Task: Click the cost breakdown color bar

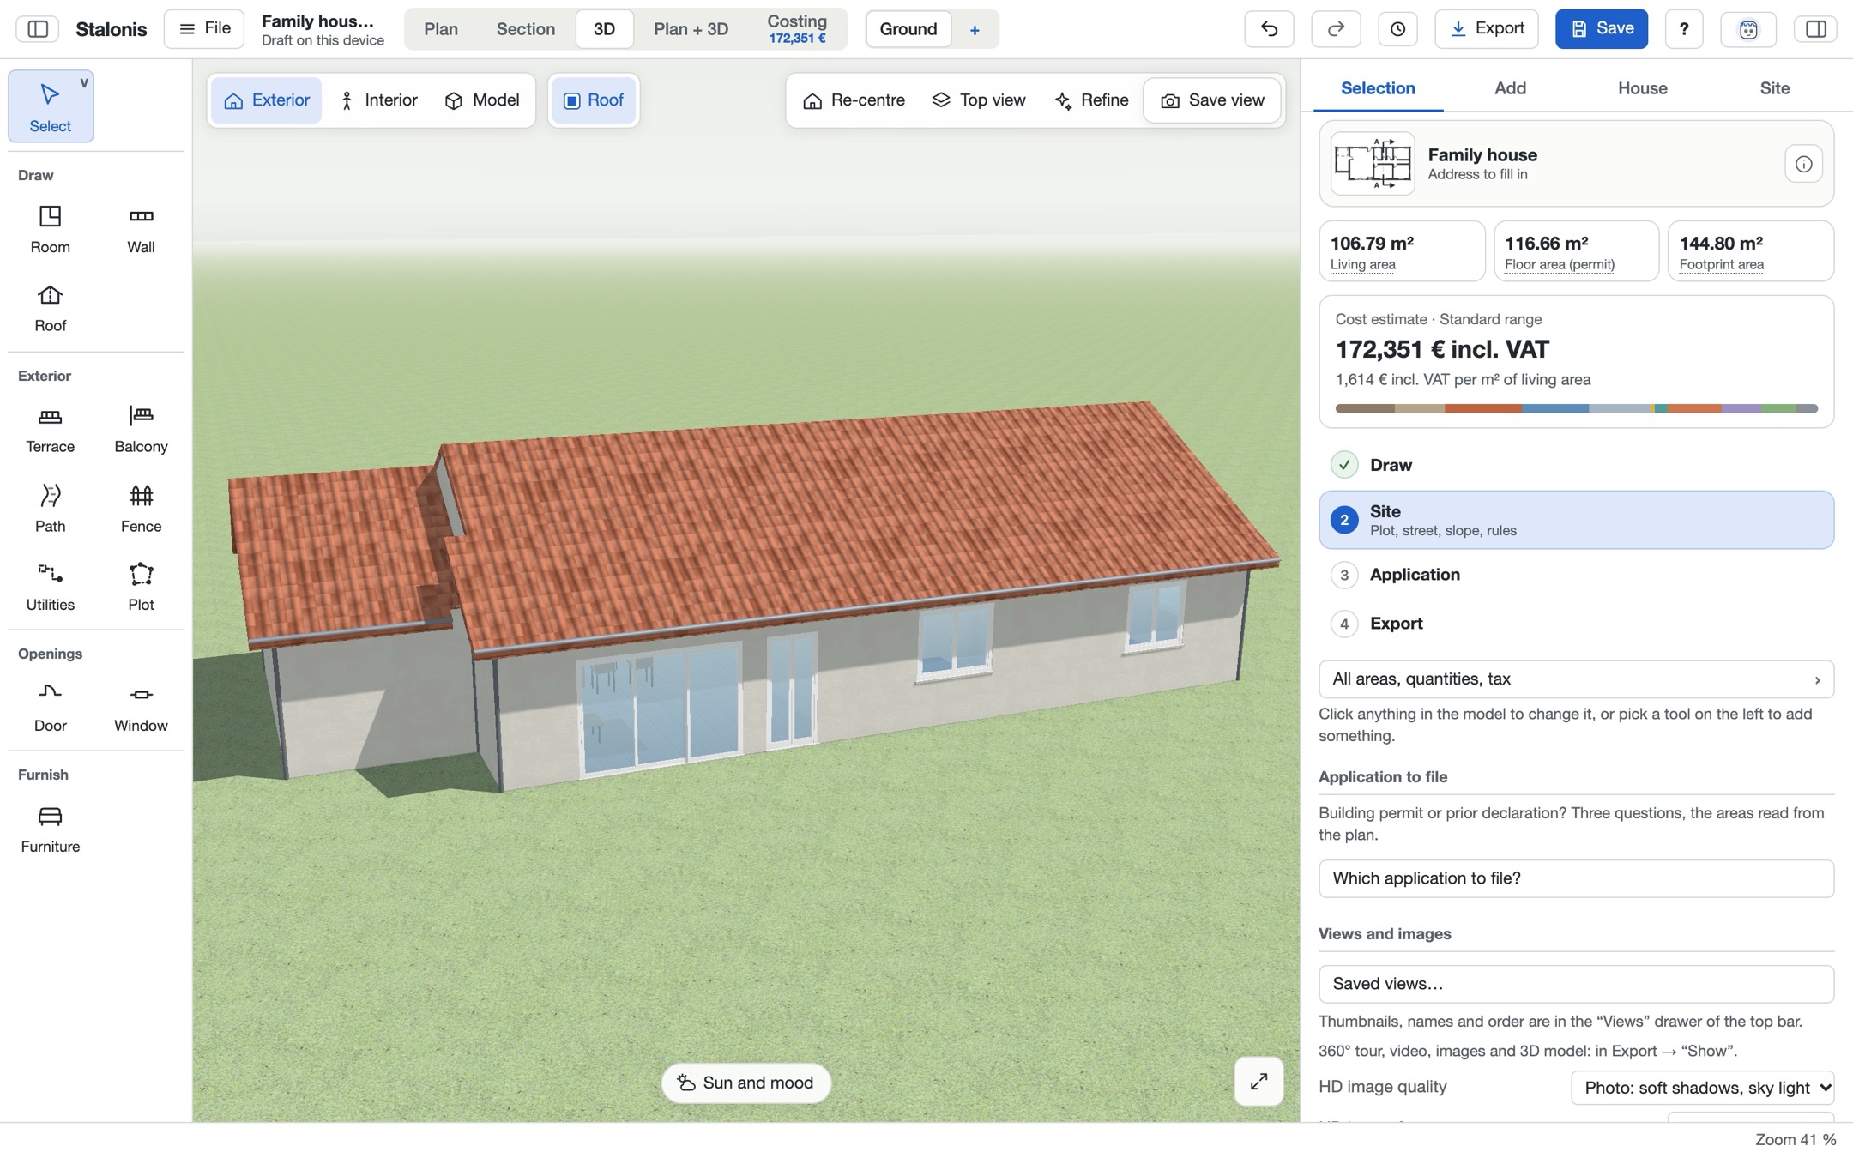Action: click(1576, 408)
